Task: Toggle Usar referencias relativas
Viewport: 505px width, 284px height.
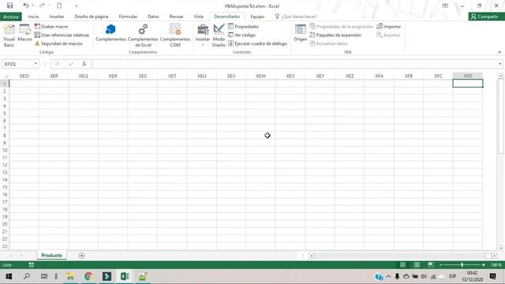Action: (x=62, y=35)
